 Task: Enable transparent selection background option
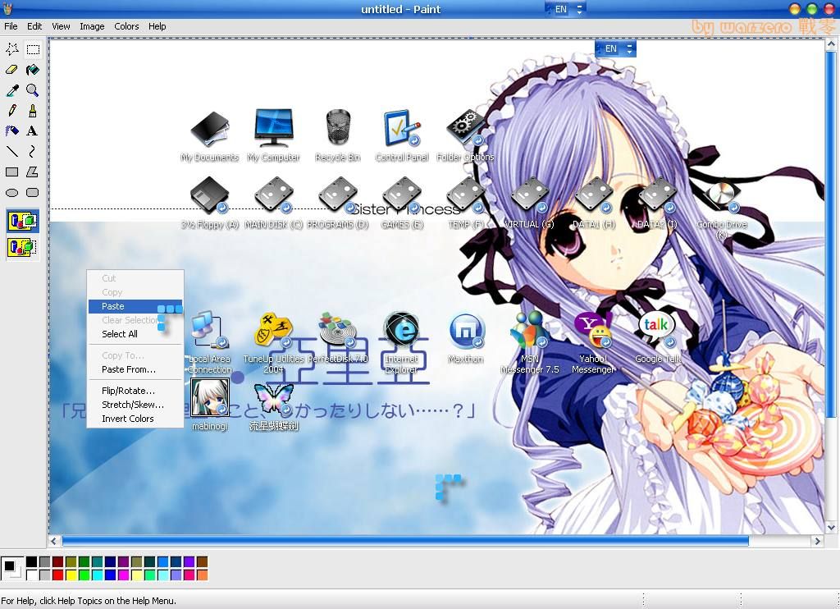22,247
